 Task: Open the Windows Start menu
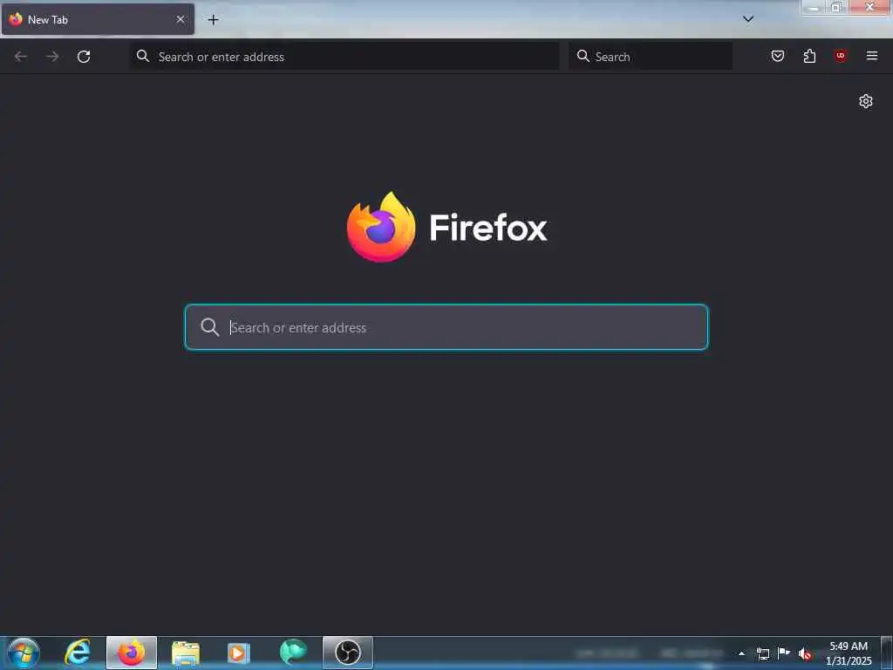24,653
